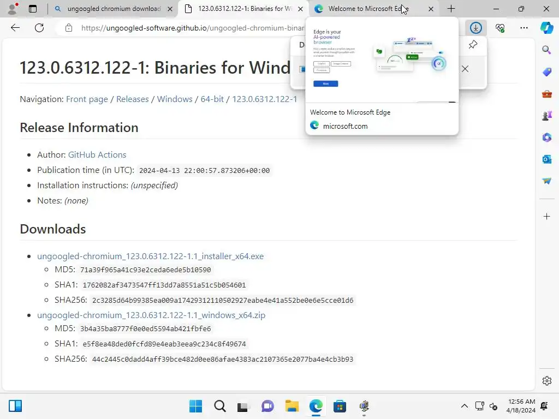This screenshot has height=419, width=559.
Task: Open taskbar Task View
Action: point(243,406)
